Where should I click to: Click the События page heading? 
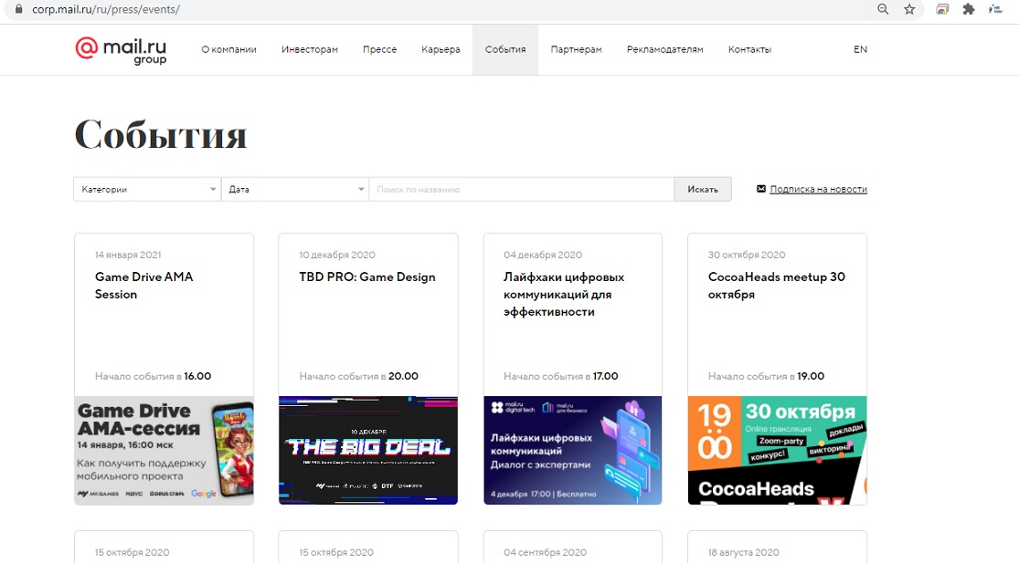point(161,135)
